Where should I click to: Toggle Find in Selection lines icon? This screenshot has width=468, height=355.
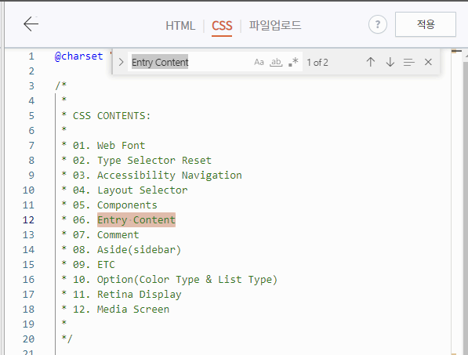[409, 62]
